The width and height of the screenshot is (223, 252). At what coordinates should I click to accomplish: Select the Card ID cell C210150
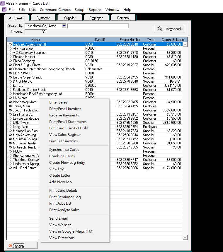pyautogui.click(x=92, y=61)
